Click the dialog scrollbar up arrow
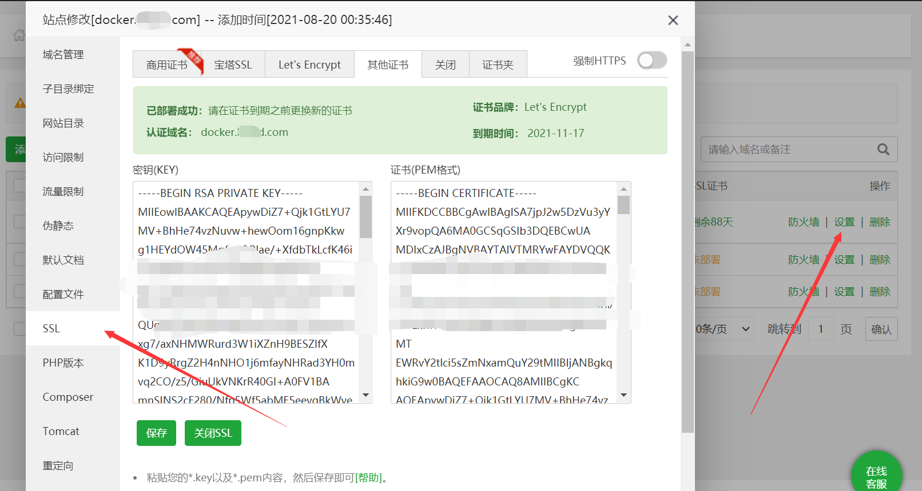 point(687,45)
